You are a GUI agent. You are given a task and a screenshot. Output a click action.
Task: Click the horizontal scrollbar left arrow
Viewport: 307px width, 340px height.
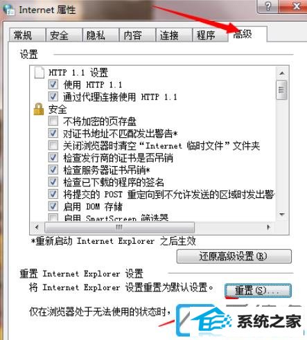tap(37, 227)
